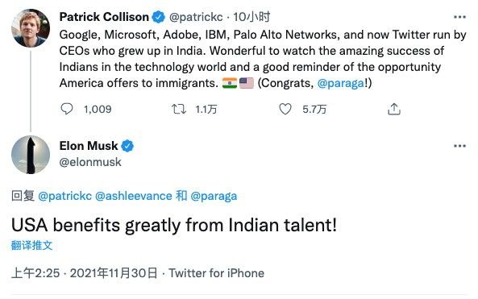Open the Patrick Collison display name
Image resolution: width=478 pixels, height=299 pixels.
click(x=104, y=17)
